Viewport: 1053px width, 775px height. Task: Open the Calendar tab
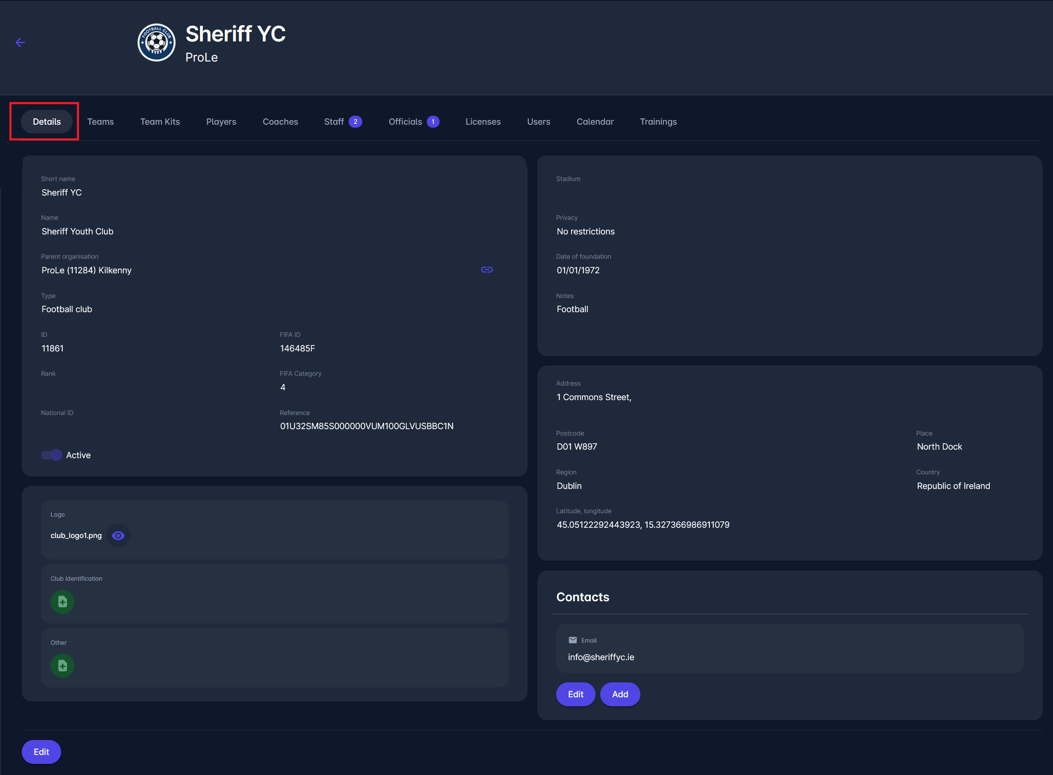595,122
